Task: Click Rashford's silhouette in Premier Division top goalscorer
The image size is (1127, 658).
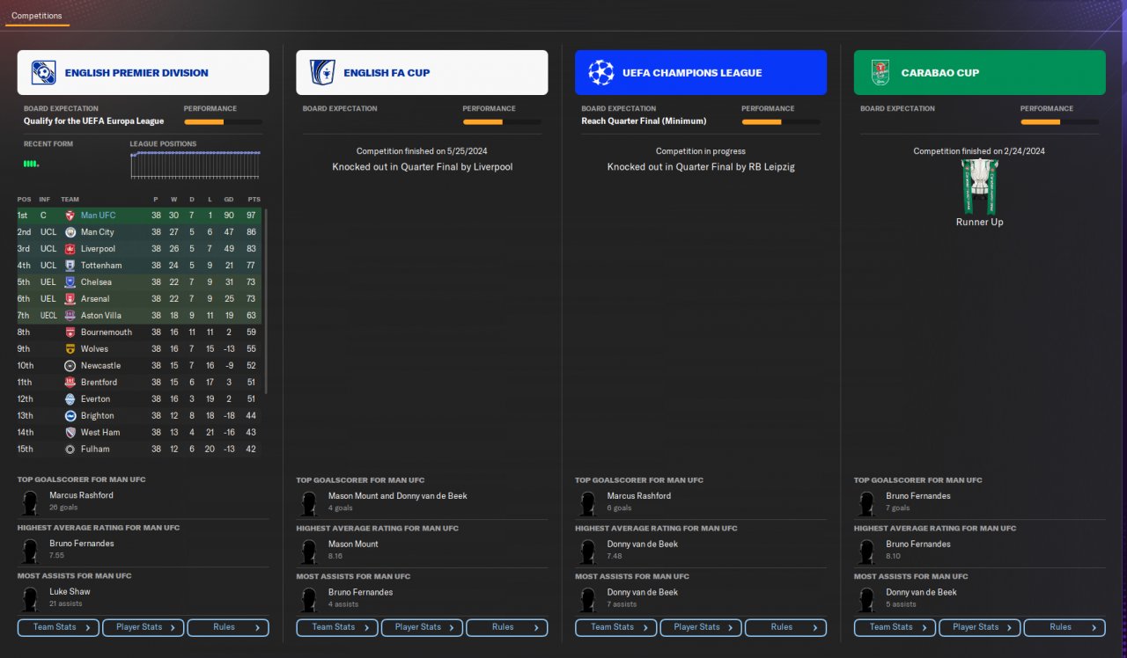Action: click(30, 503)
